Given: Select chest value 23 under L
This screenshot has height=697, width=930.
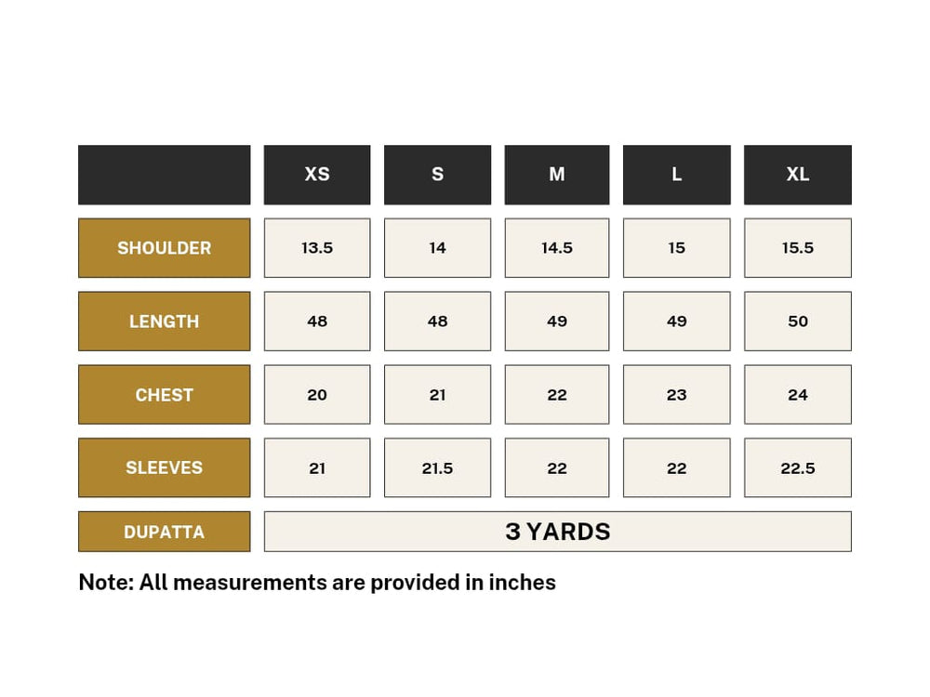Looking at the screenshot, I should (676, 395).
